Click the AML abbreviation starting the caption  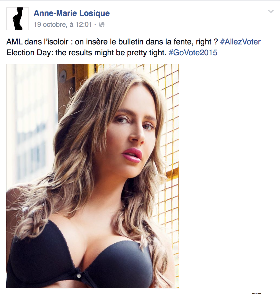click(x=14, y=42)
